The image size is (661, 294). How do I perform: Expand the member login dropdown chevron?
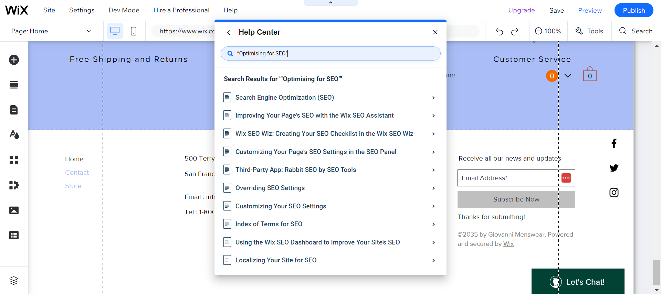click(x=568, y=76)
